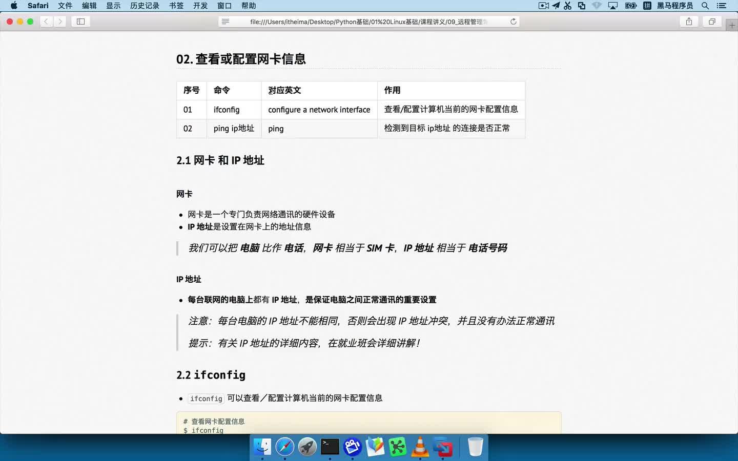Click the code line '$ ifconfig'

[203, 430]
